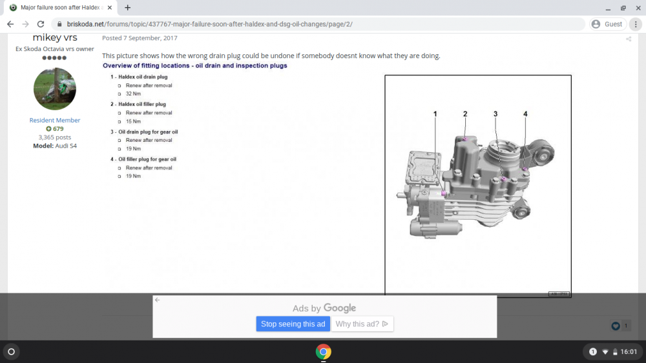Select 3,365 posts count

click(55, 137)
